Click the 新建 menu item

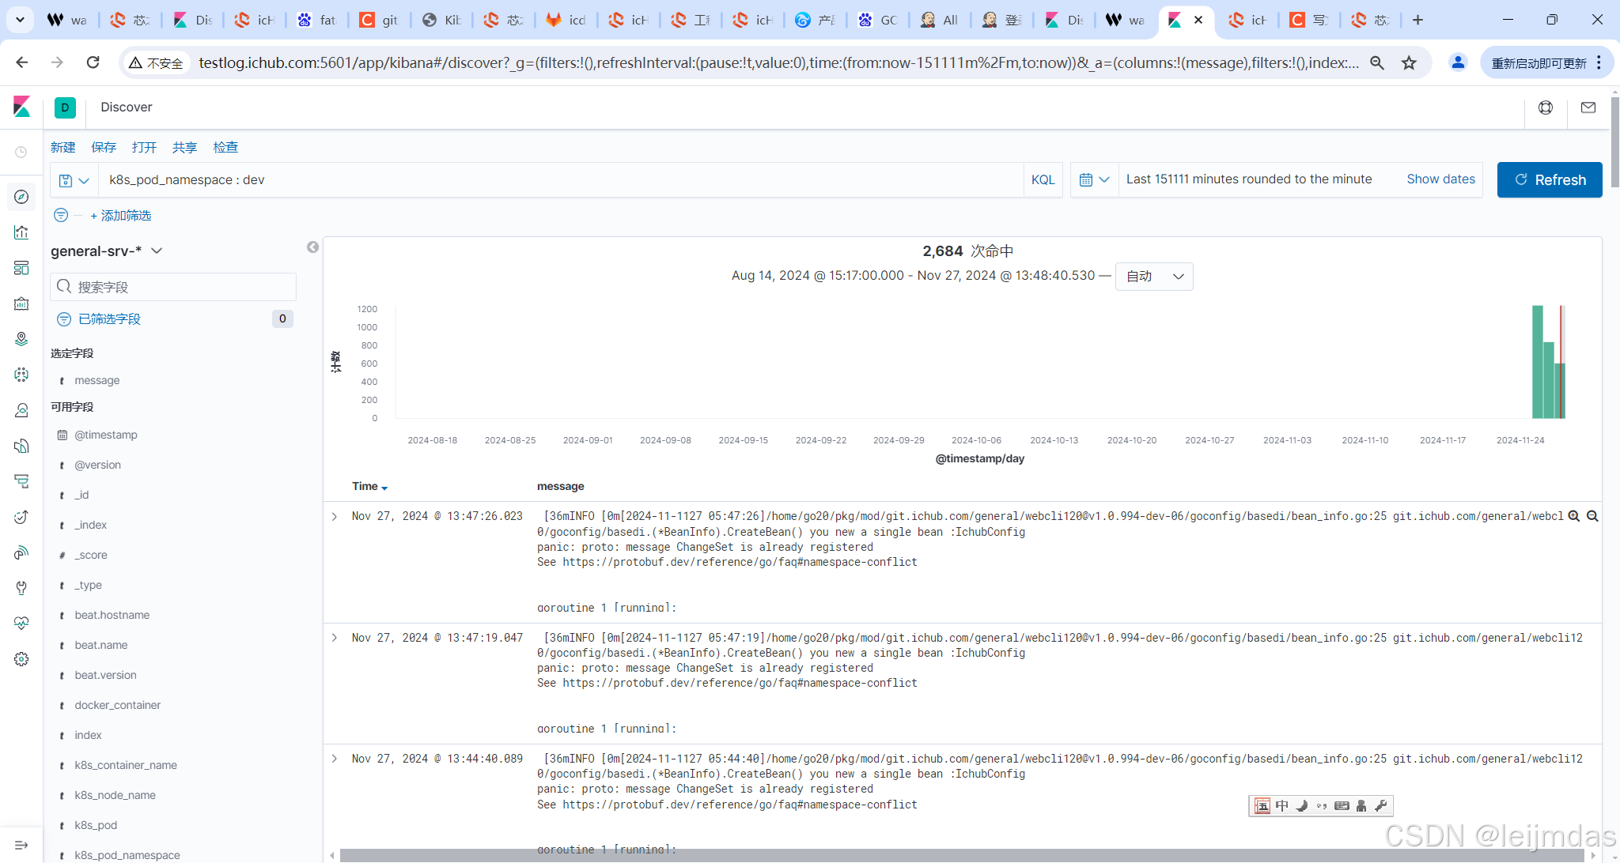coord(63,147)
